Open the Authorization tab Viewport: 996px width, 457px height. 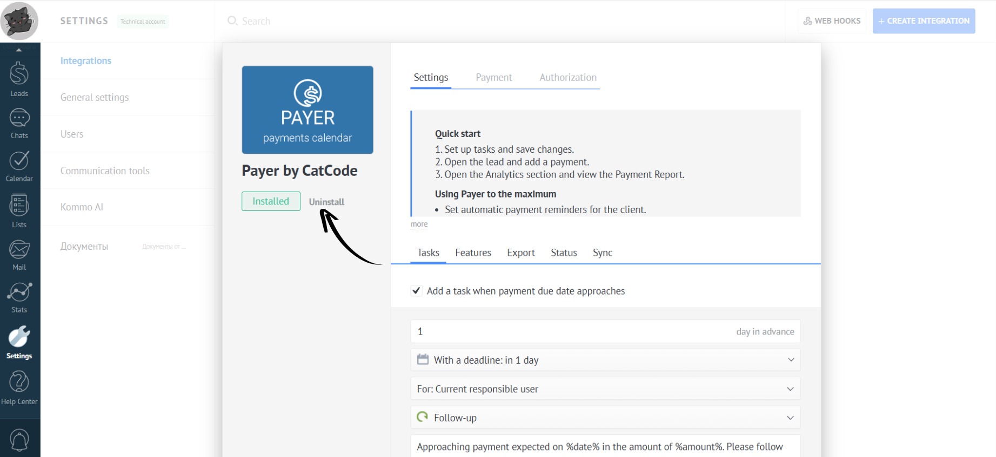point(567,78)
